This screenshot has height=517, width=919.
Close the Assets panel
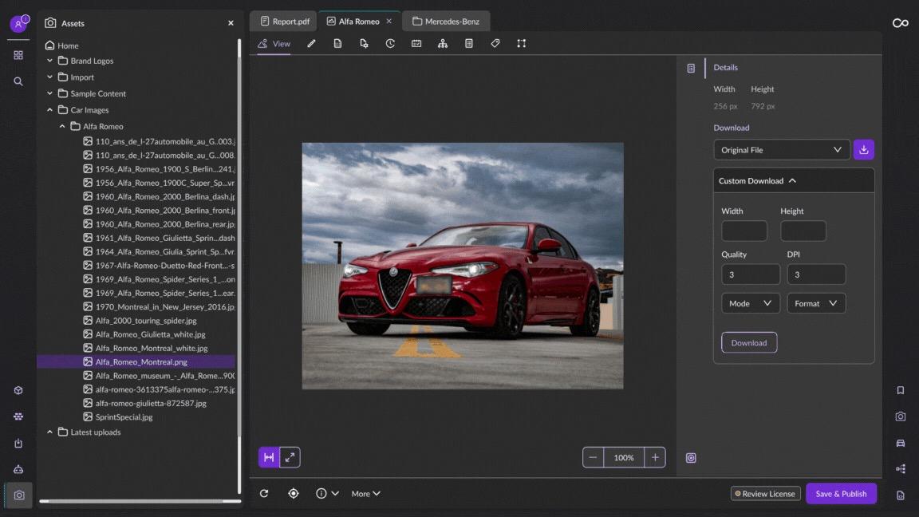pos(231,23)
